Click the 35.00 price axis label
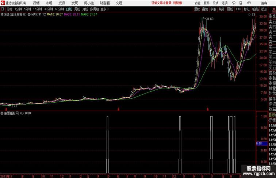The image size is (276, 178). coord(263,16)
